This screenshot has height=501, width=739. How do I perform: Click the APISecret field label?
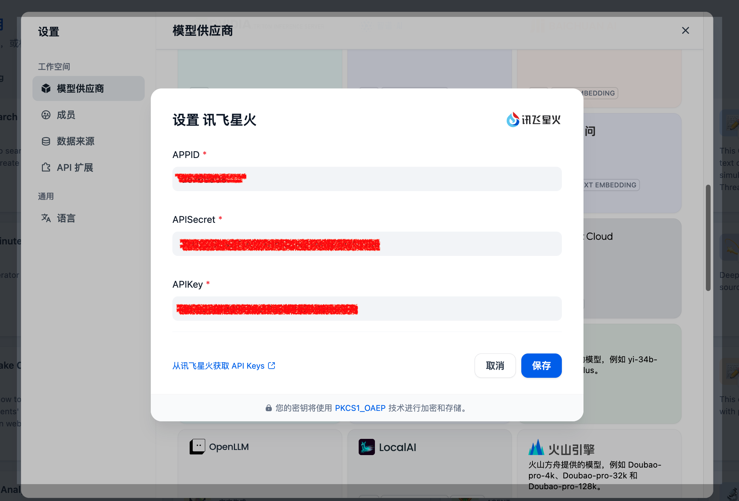click(194, 219)
